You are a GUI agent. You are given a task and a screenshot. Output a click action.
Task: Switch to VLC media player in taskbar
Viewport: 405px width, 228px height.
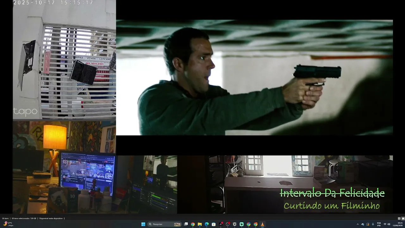(x=262, y=224)
